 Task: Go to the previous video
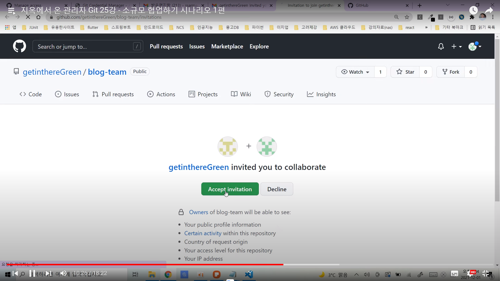click(x=15, y=273)
